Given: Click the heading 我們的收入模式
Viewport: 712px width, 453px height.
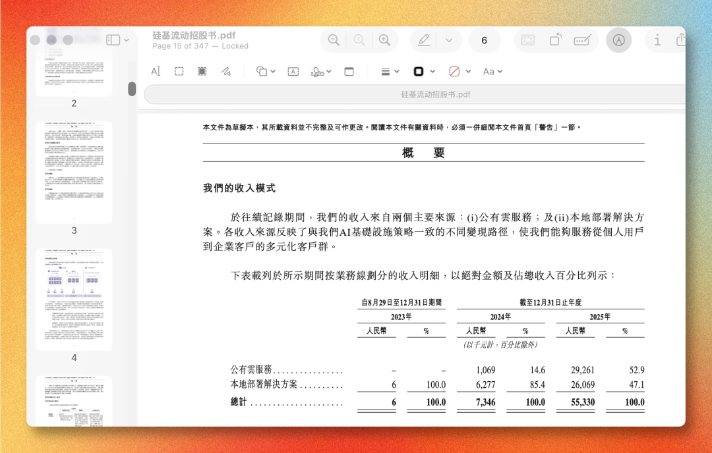Looking at the screenshot, I should [239, 188].
